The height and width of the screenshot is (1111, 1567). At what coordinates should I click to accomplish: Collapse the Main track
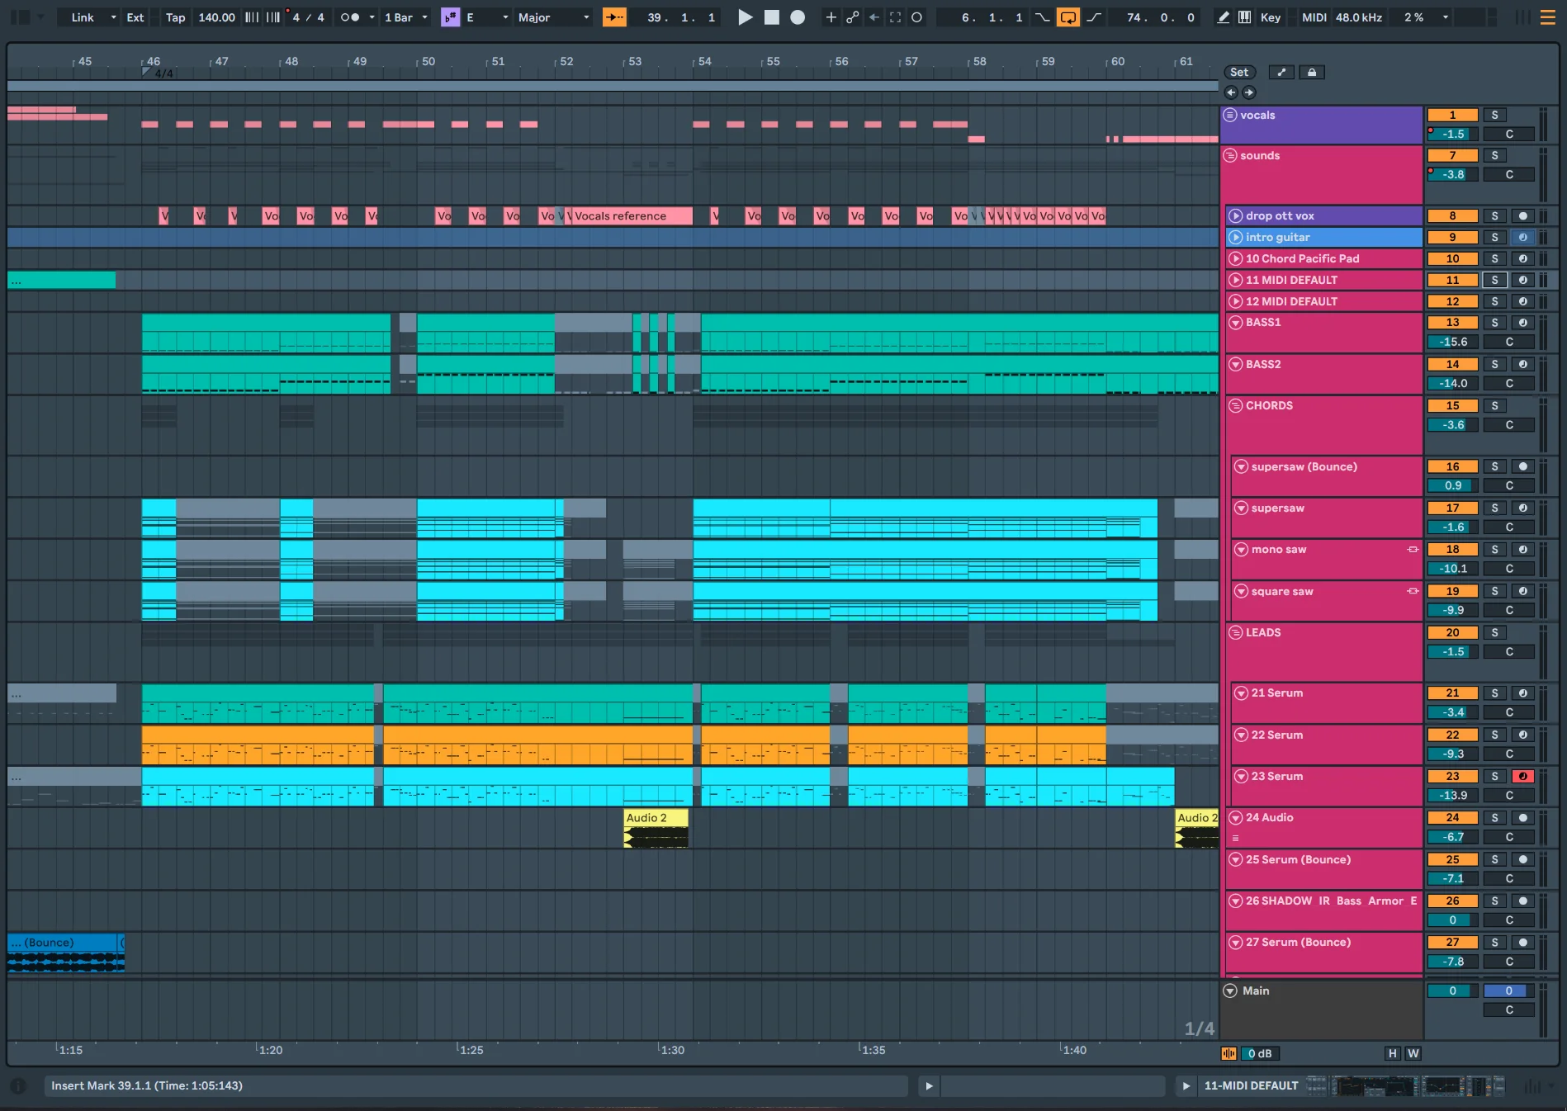[1230, 991]
